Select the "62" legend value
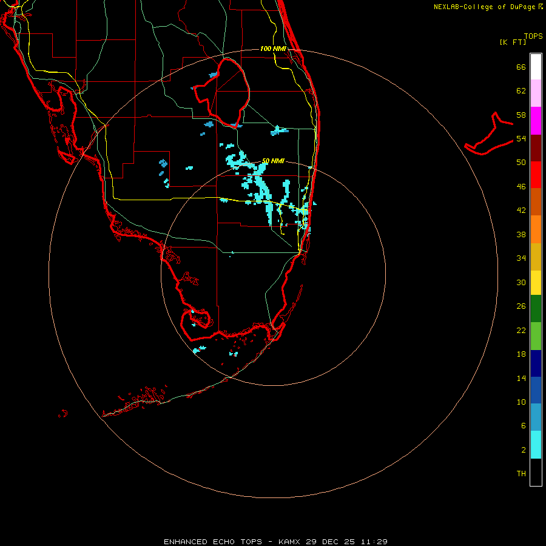546x546 pixels. 521,91
